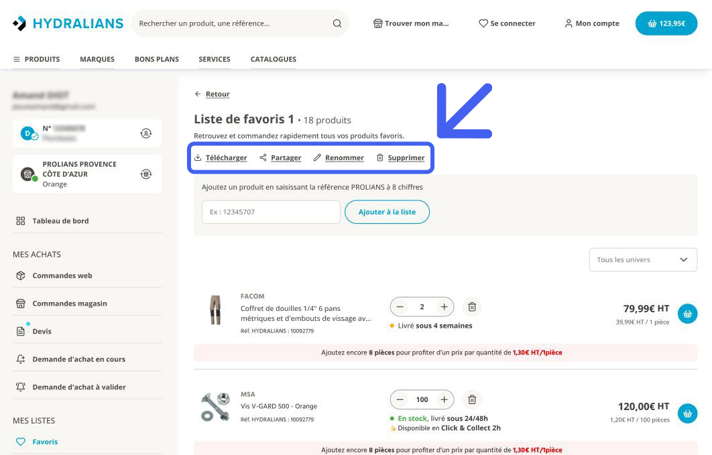Viewport: 712px width, 455px height.
Task: Select the BONS PLANS menu item
Action: 157,59
